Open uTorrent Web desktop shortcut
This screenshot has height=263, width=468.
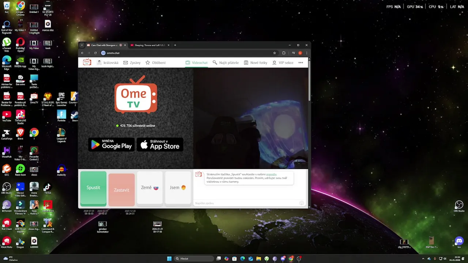pyautogui.click(x=7, y=45)
